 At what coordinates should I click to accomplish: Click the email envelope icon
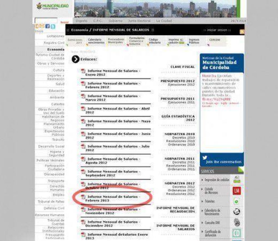click(42, 26)
